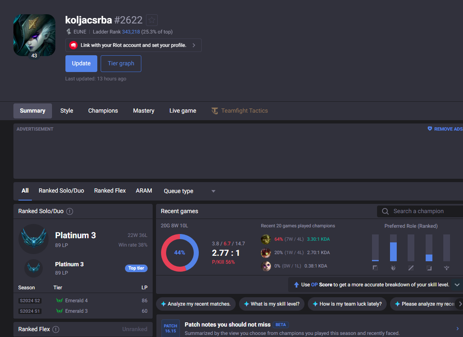Screen dimensions: 463x337
Task: Click the BETA tag on patch notes
Action: coord(281,324)
